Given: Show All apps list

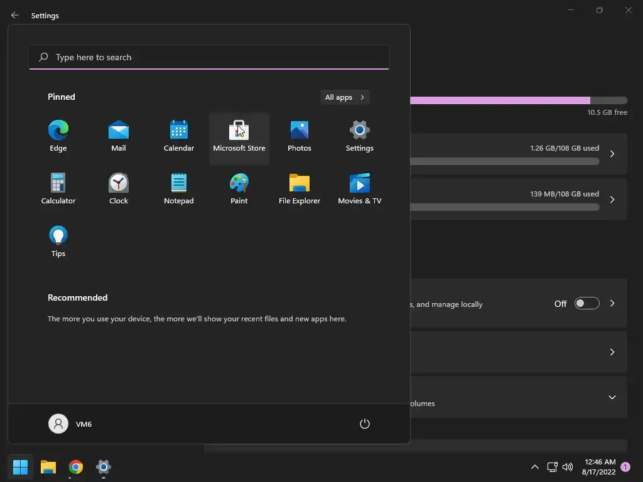Looking at the screenshot, I should [345, 97].
